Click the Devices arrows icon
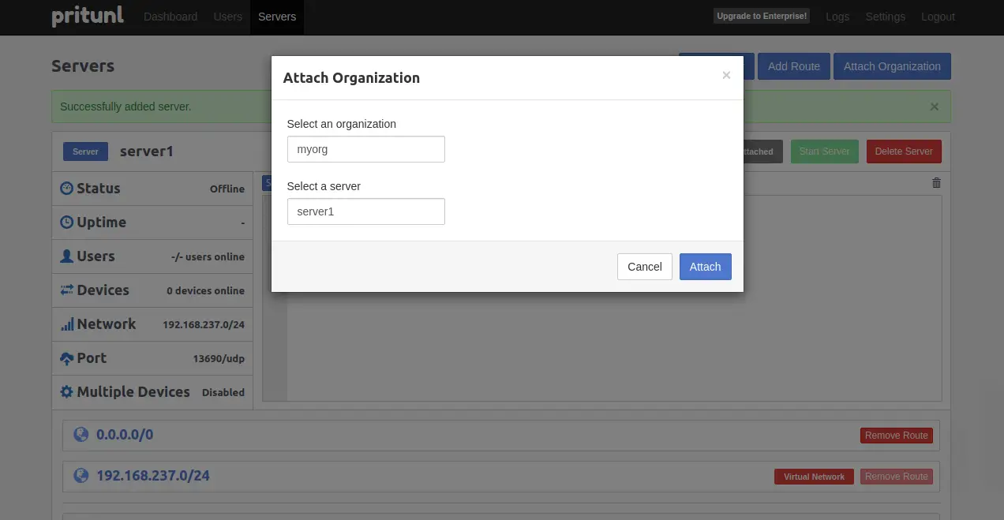Image resolution: width=1004 pixels, height=520 pixels. 67,290
